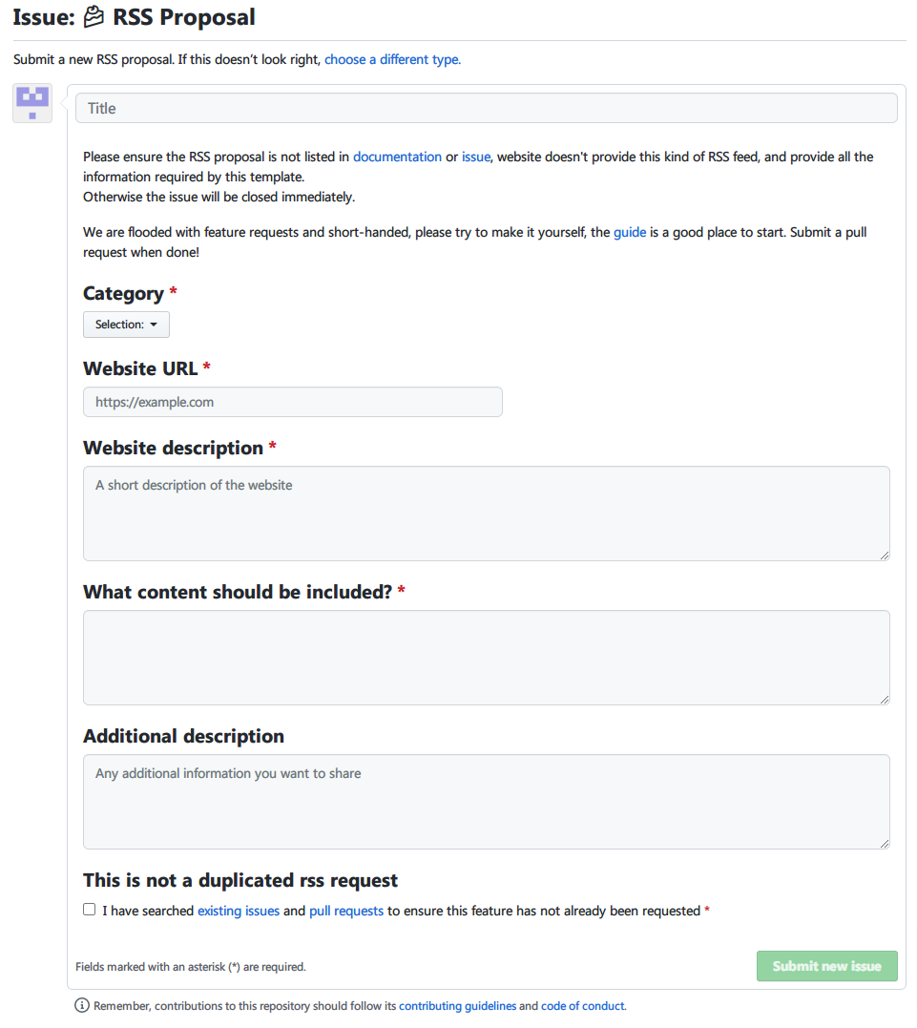Click the Additional description text area

(x=486, y=801)
